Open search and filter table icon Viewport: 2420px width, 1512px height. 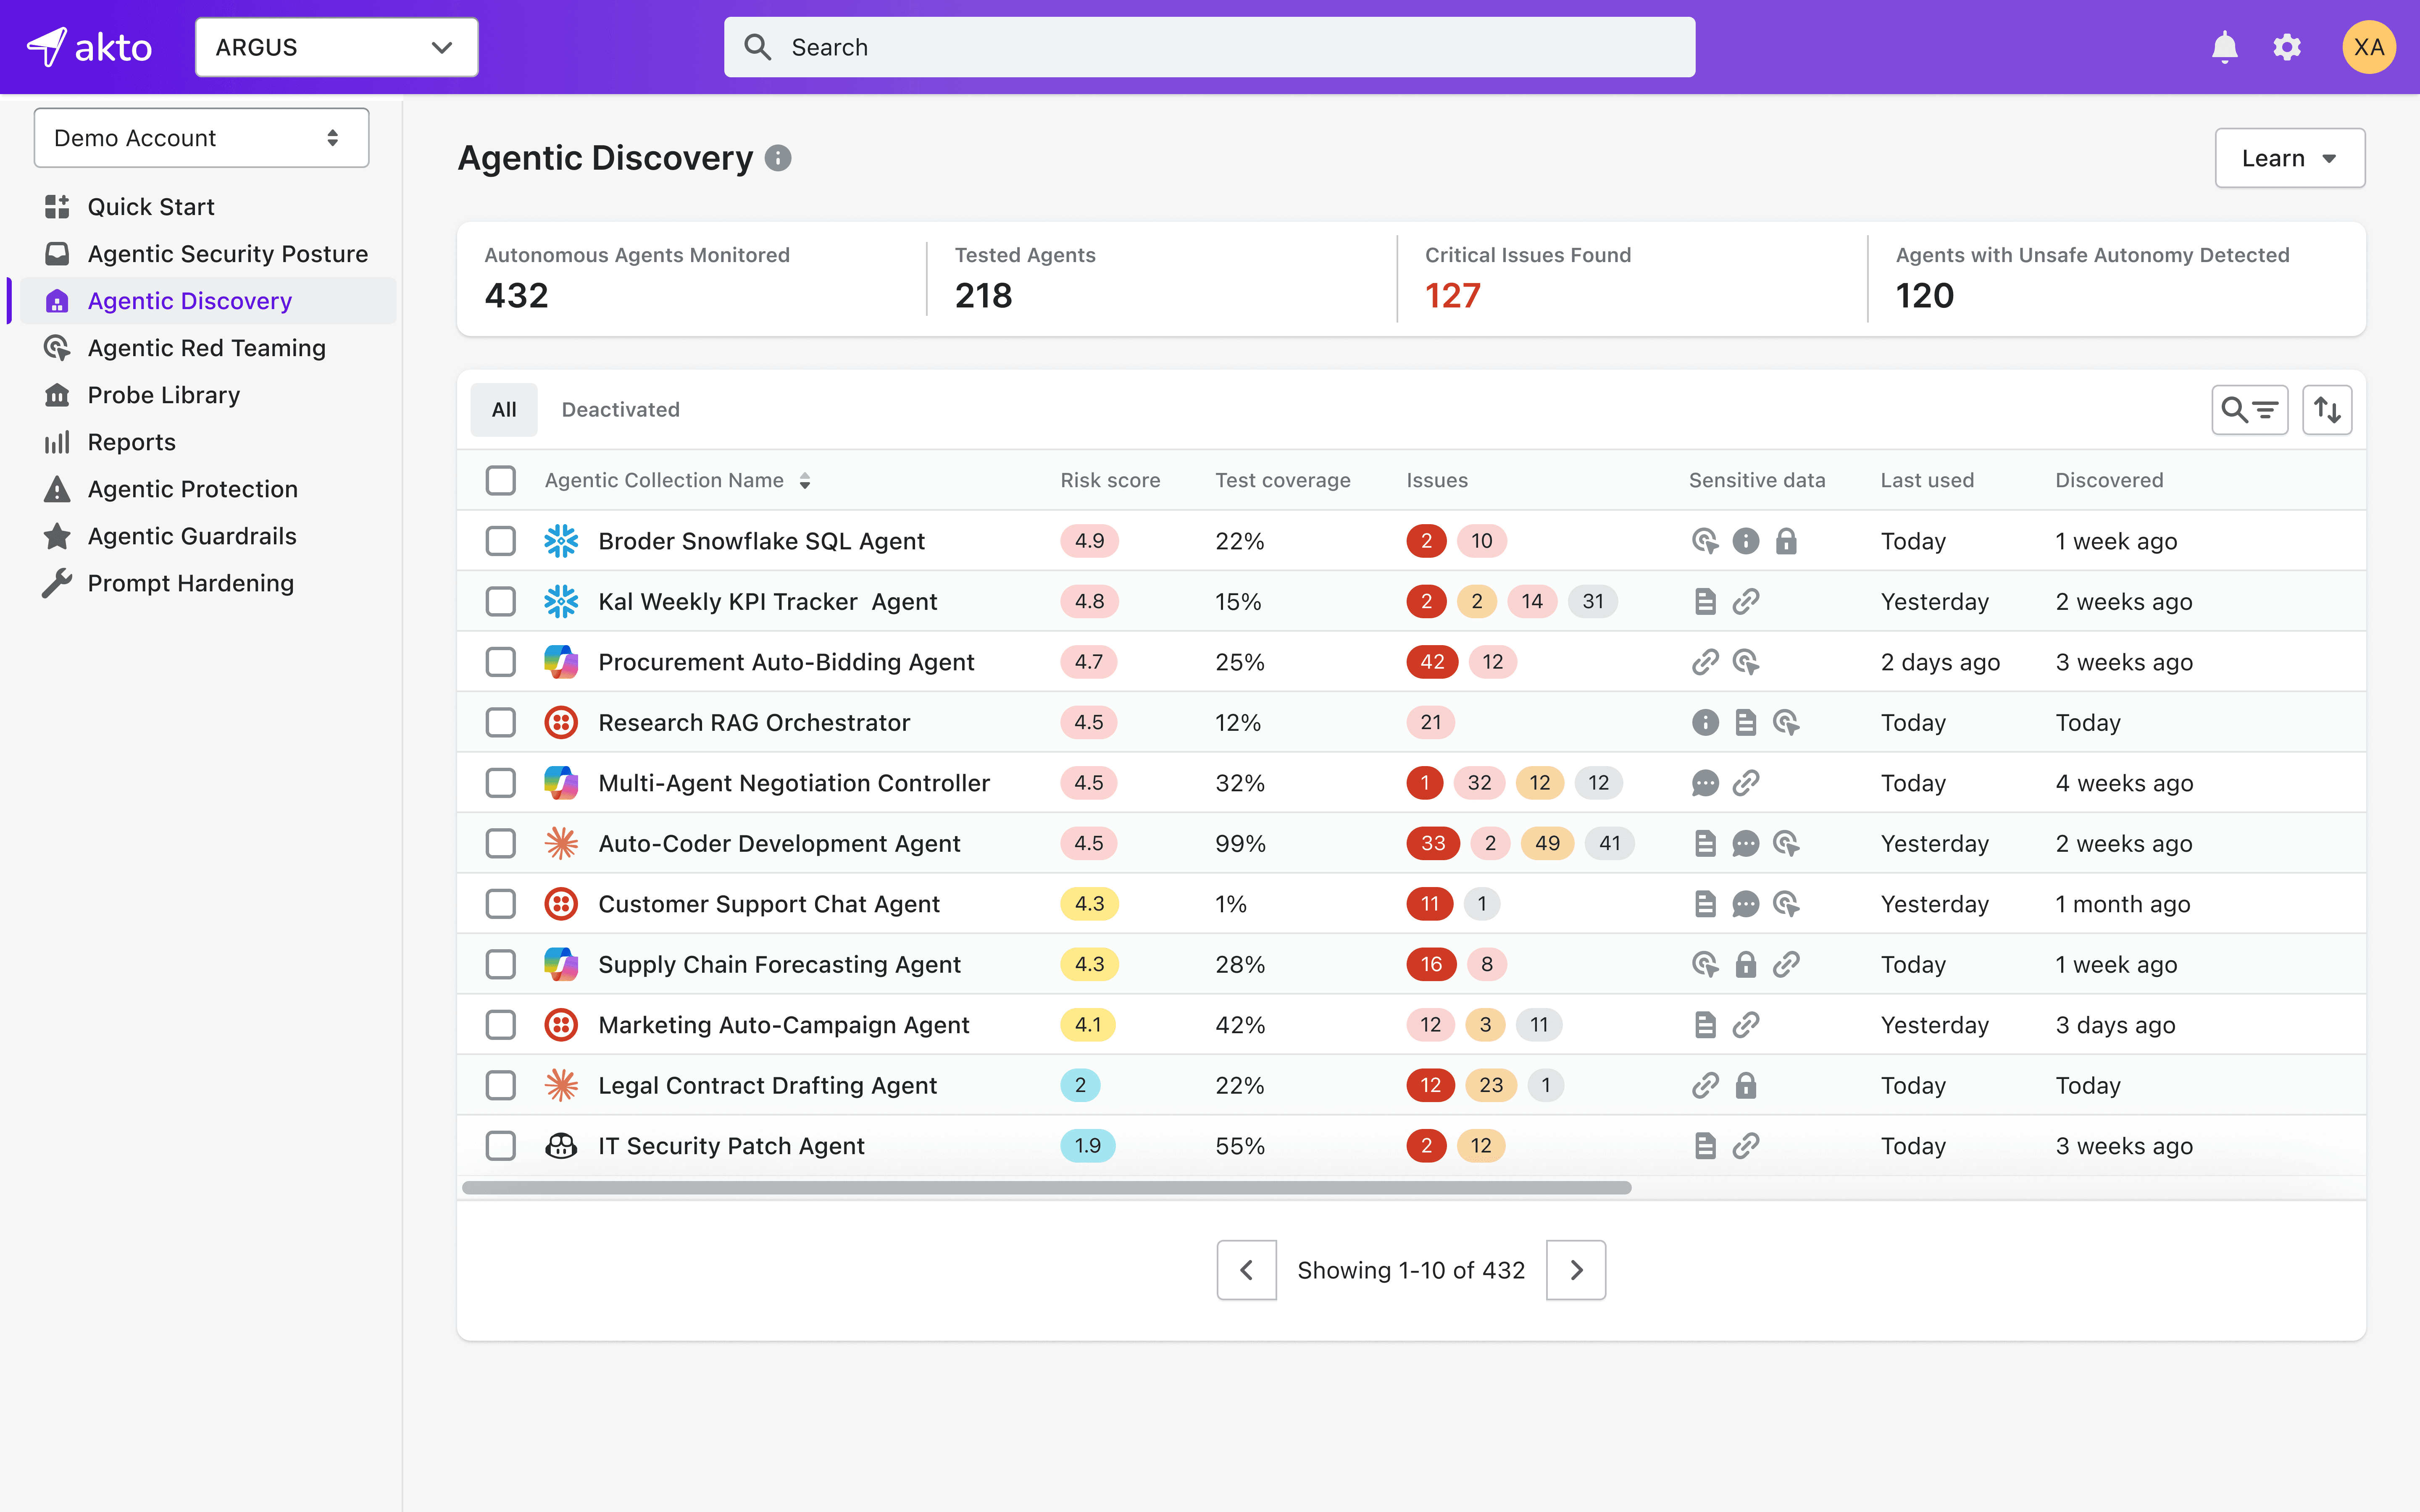pos(2249,410)
